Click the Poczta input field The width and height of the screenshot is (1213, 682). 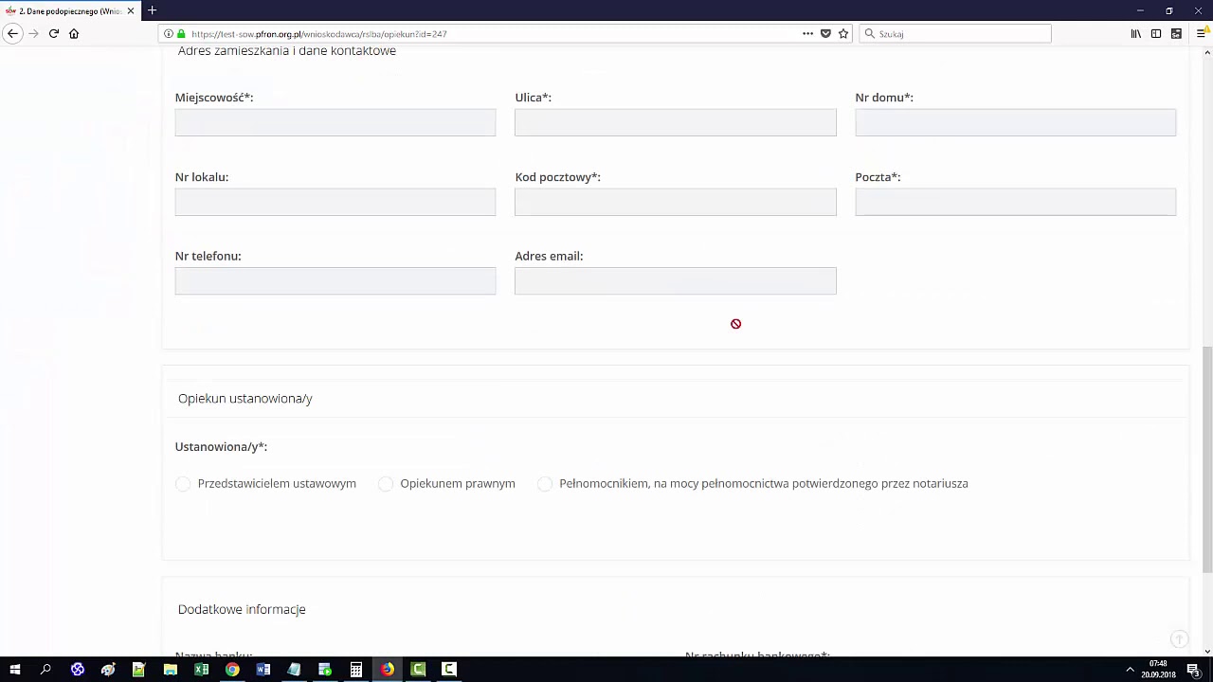coord(1016,202)
